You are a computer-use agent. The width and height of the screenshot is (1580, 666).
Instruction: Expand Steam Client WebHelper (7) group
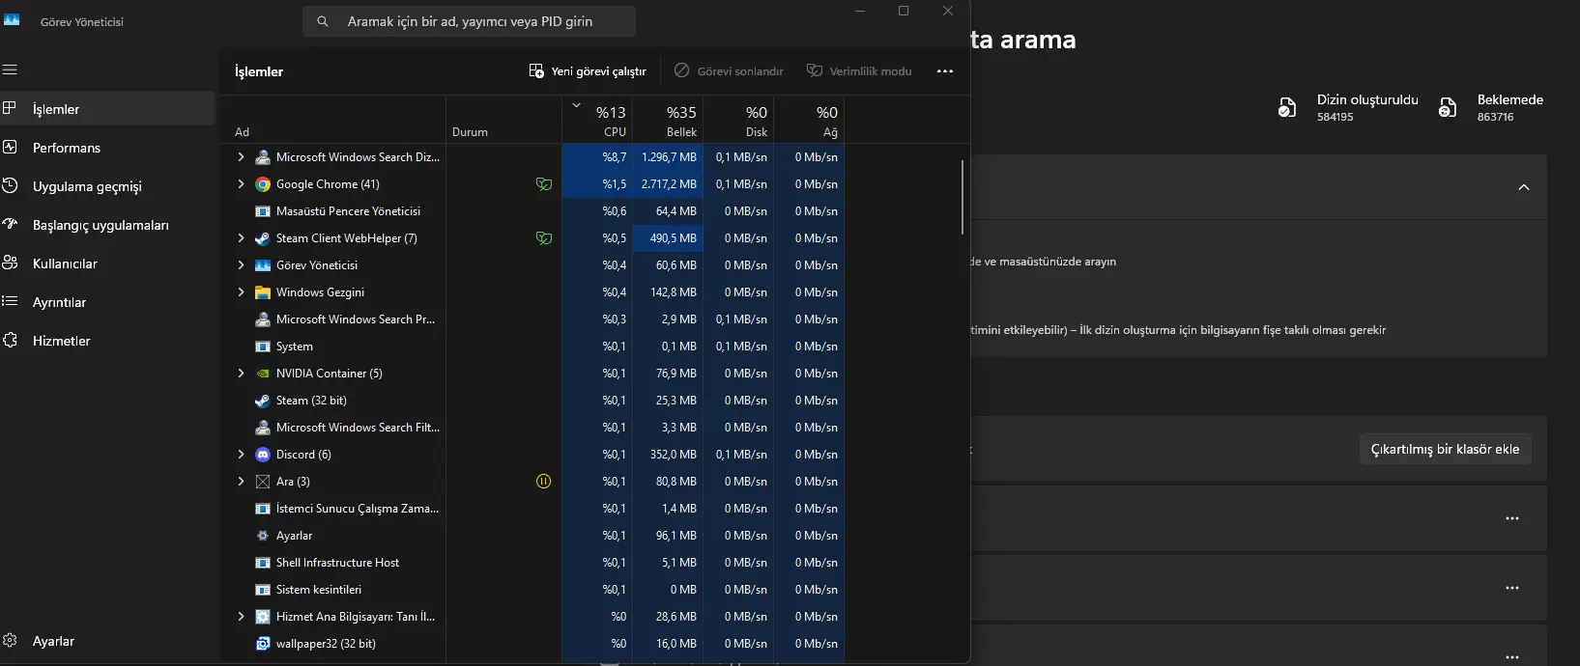(241, 238)
